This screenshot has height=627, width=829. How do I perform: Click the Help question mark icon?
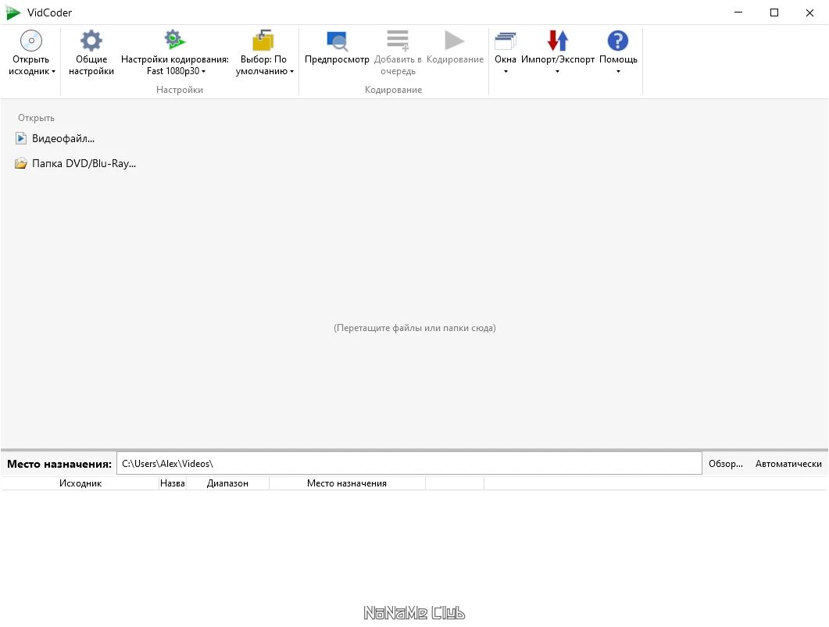(618, 41)
